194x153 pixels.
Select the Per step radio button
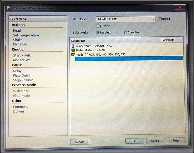98,33
